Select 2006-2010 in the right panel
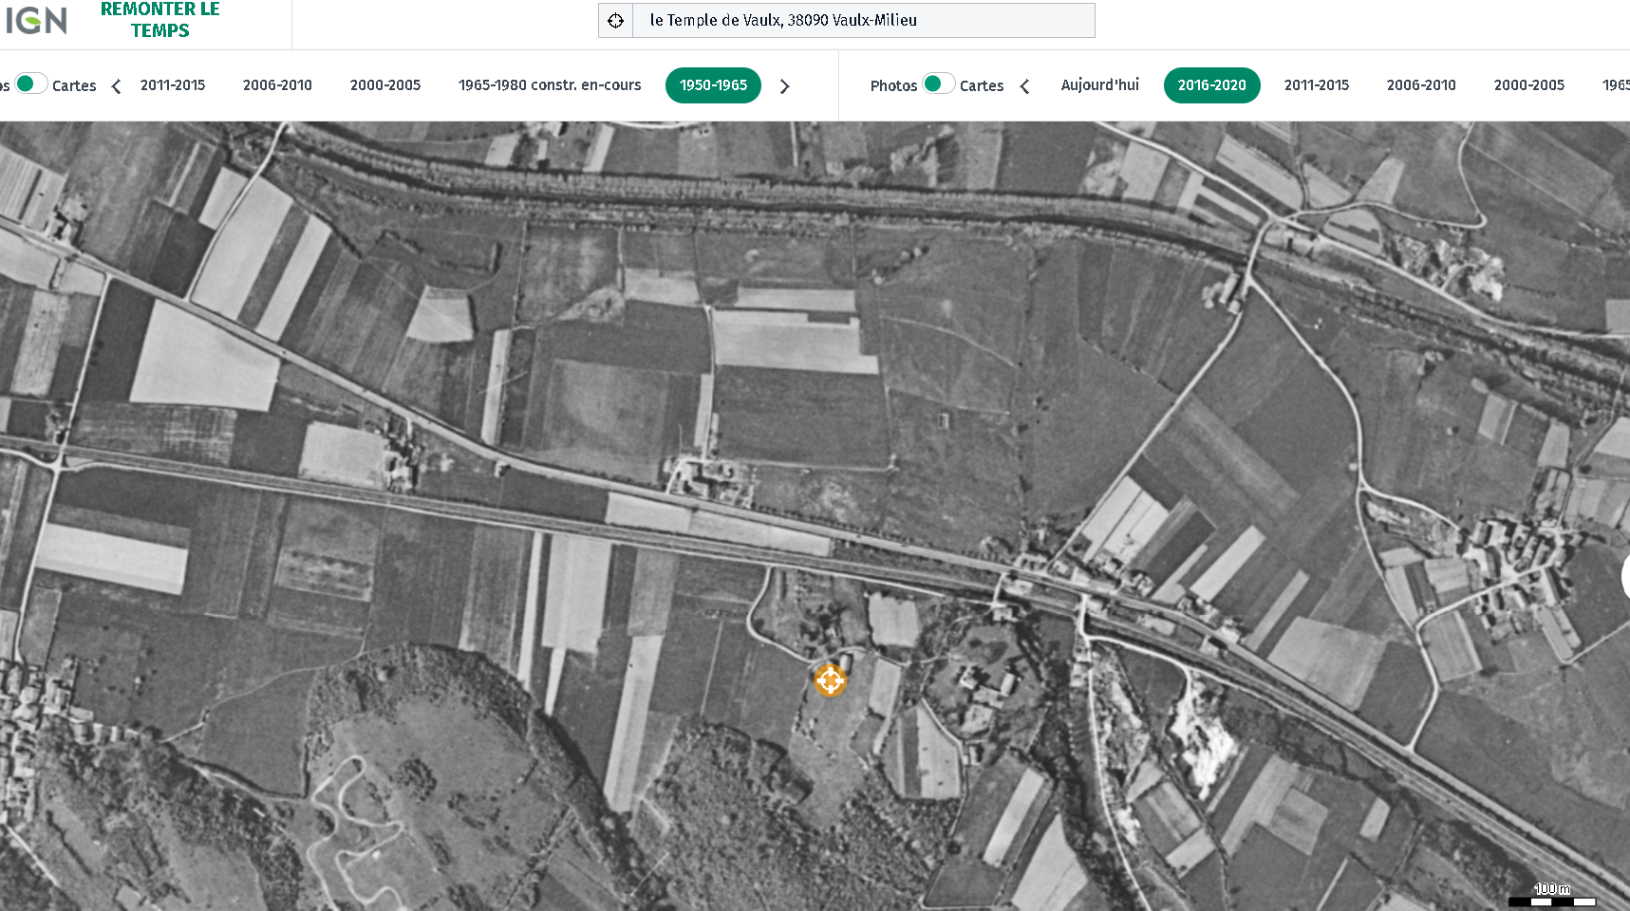This screenshot has width=1630, height=911. click(x=1420, y=85)
